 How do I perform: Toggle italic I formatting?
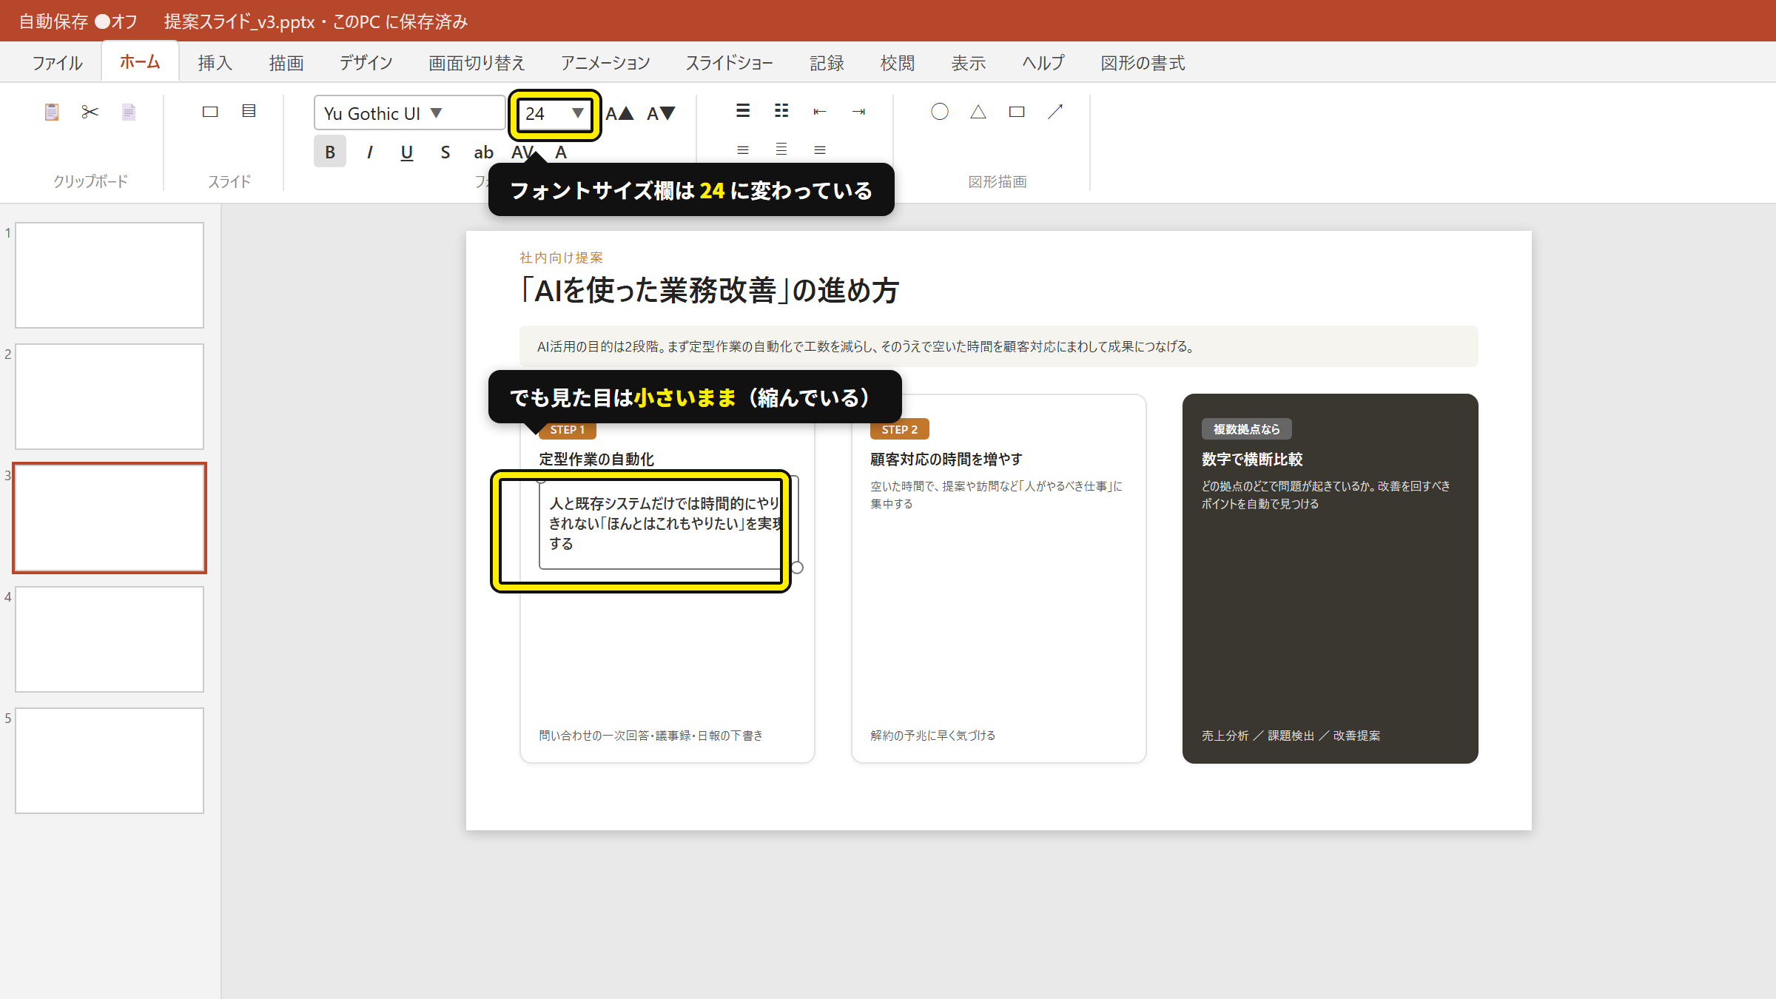(x=369, y=152)
